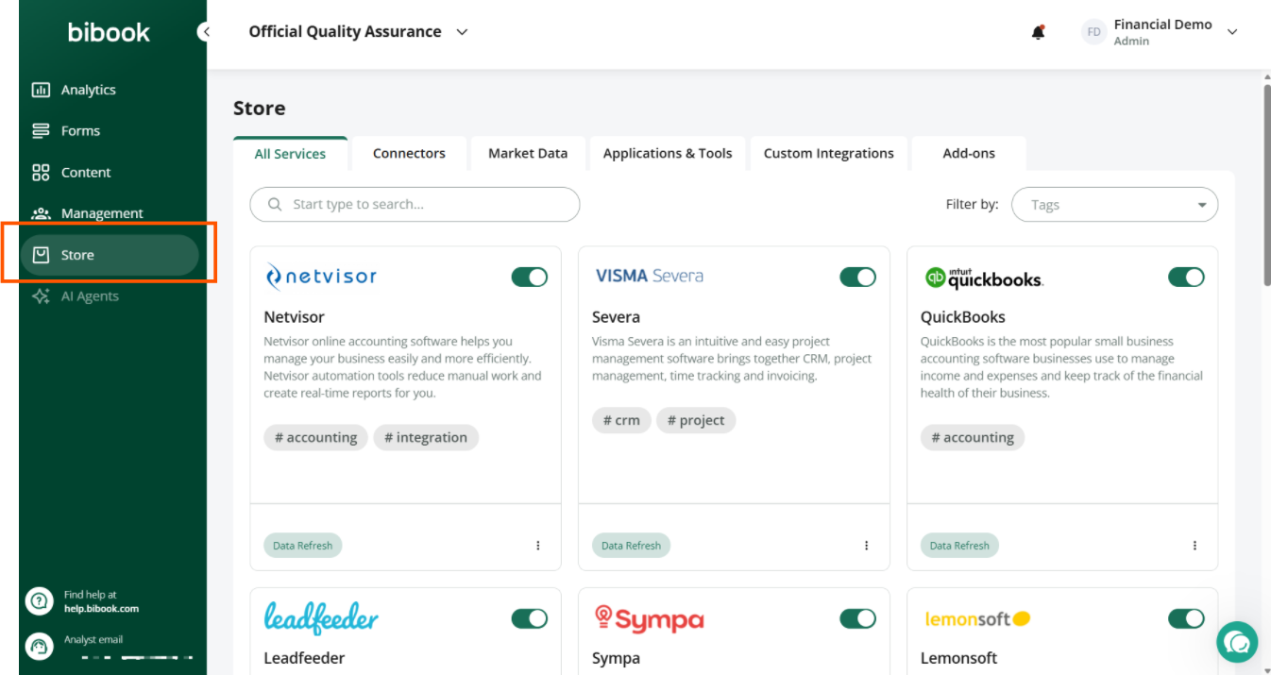Turn off the QuickBooks toggle
1271x675 pixels.
tap(1186, 277)
